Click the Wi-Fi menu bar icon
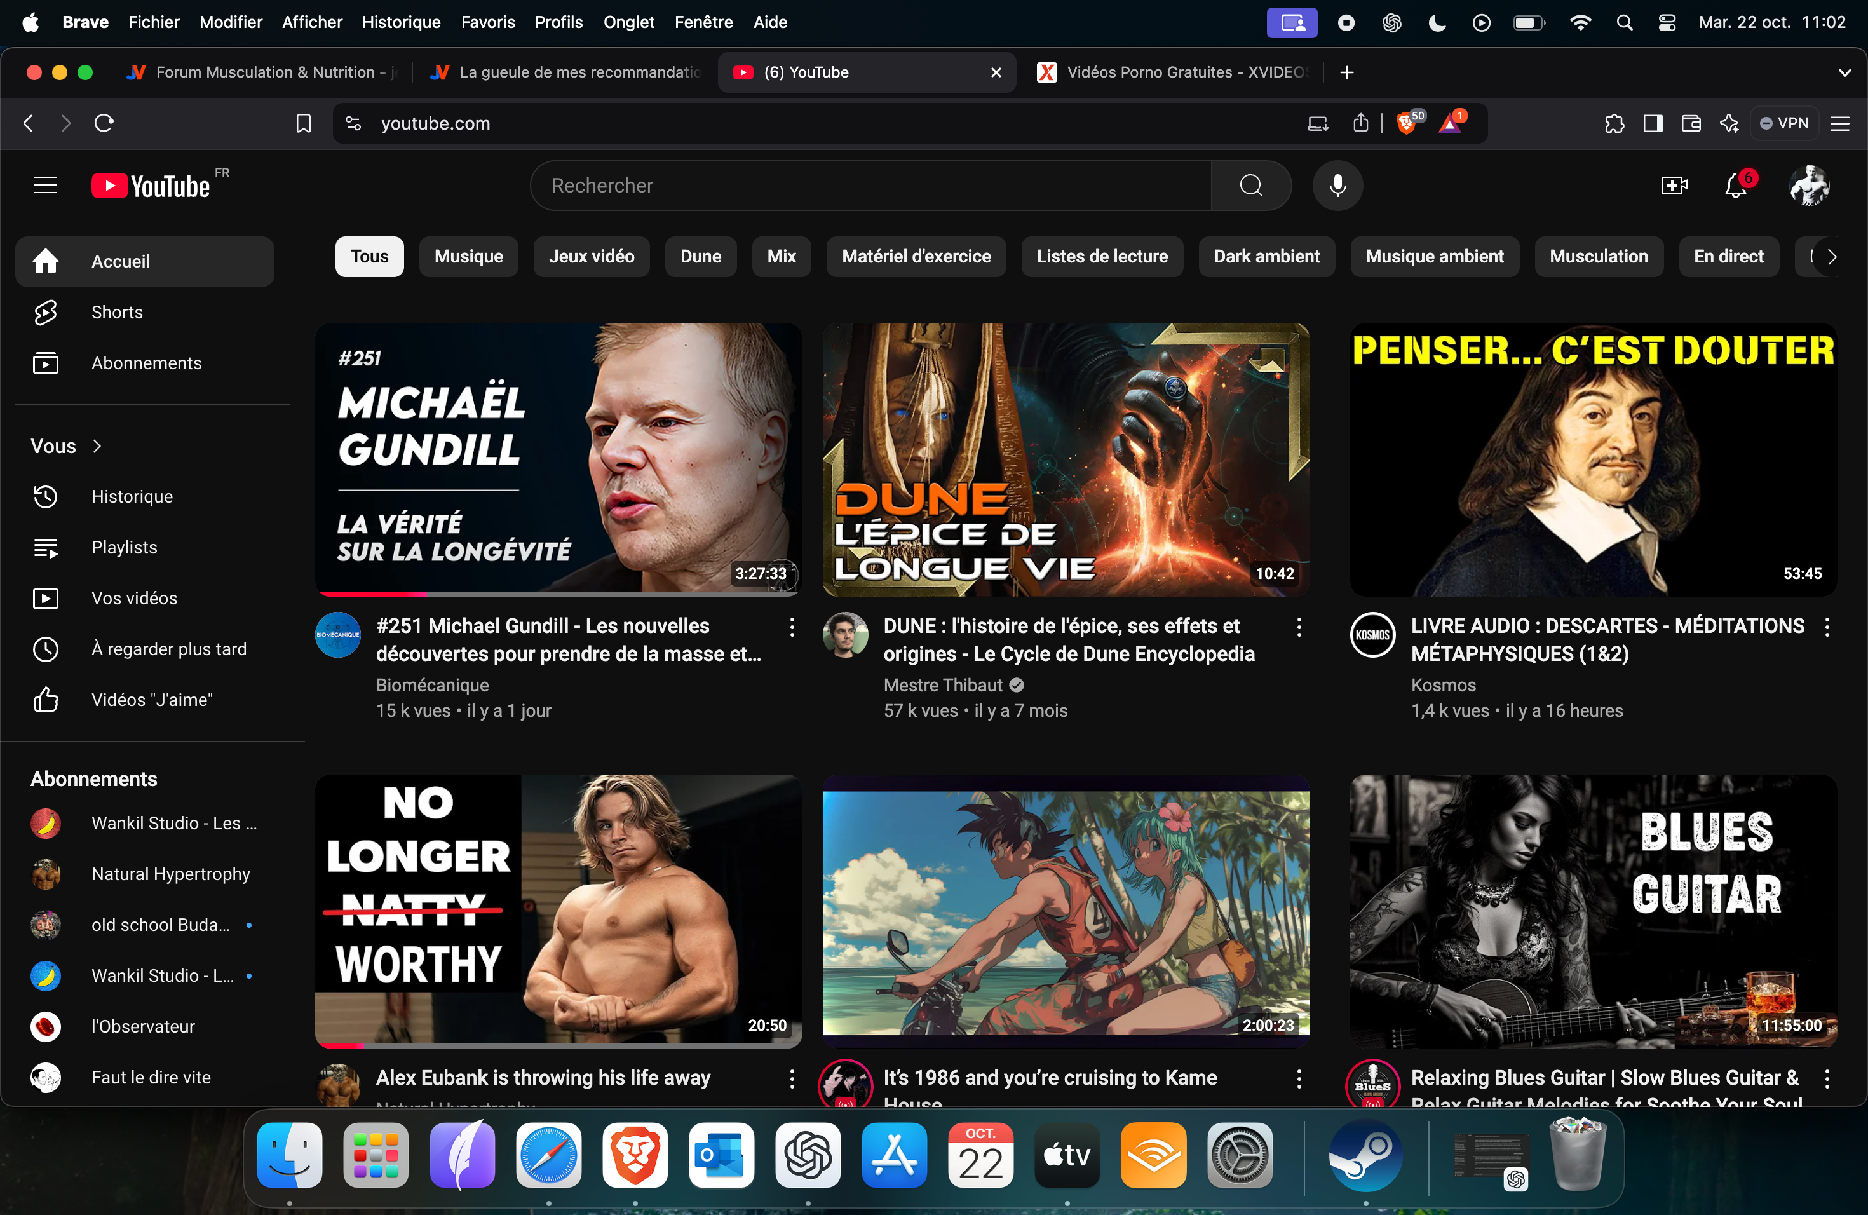Image resolution: width=1868 pixels, height=1215 pixels. (1580, 23)
